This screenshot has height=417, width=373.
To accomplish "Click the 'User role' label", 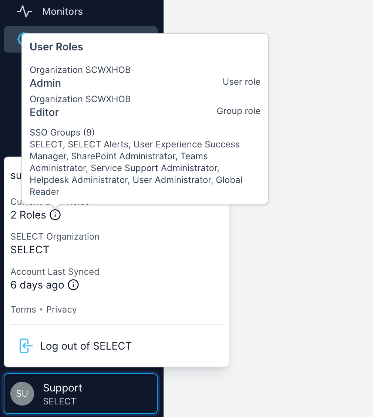I will pyautogui.click(x=242, y=81).
